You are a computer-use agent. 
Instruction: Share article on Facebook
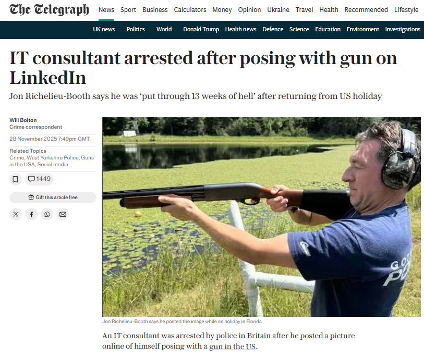31,214
